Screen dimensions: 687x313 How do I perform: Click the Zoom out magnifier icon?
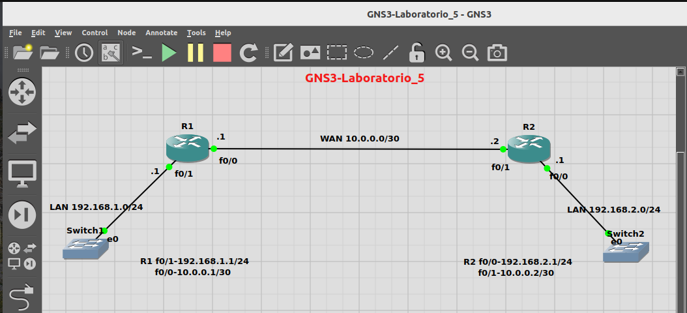pos(470,53)
